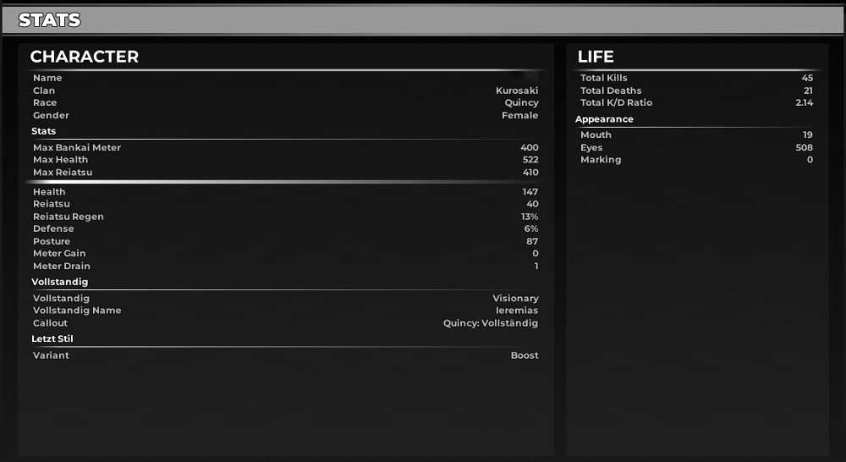Select the Max Health value 522
846x462 pixels.
(530, 160)
